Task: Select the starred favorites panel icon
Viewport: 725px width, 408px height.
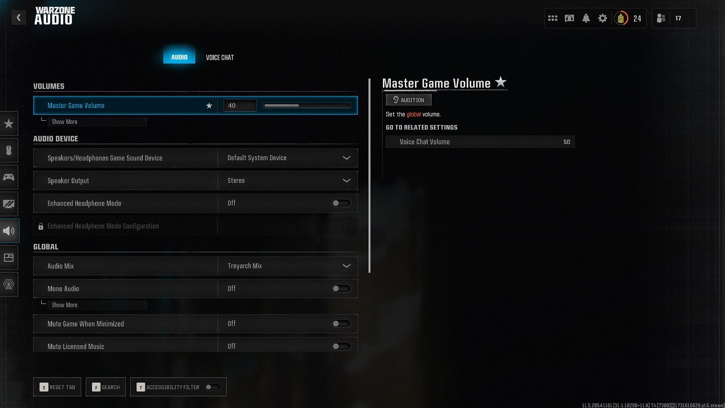Action: tap(8, 123)
